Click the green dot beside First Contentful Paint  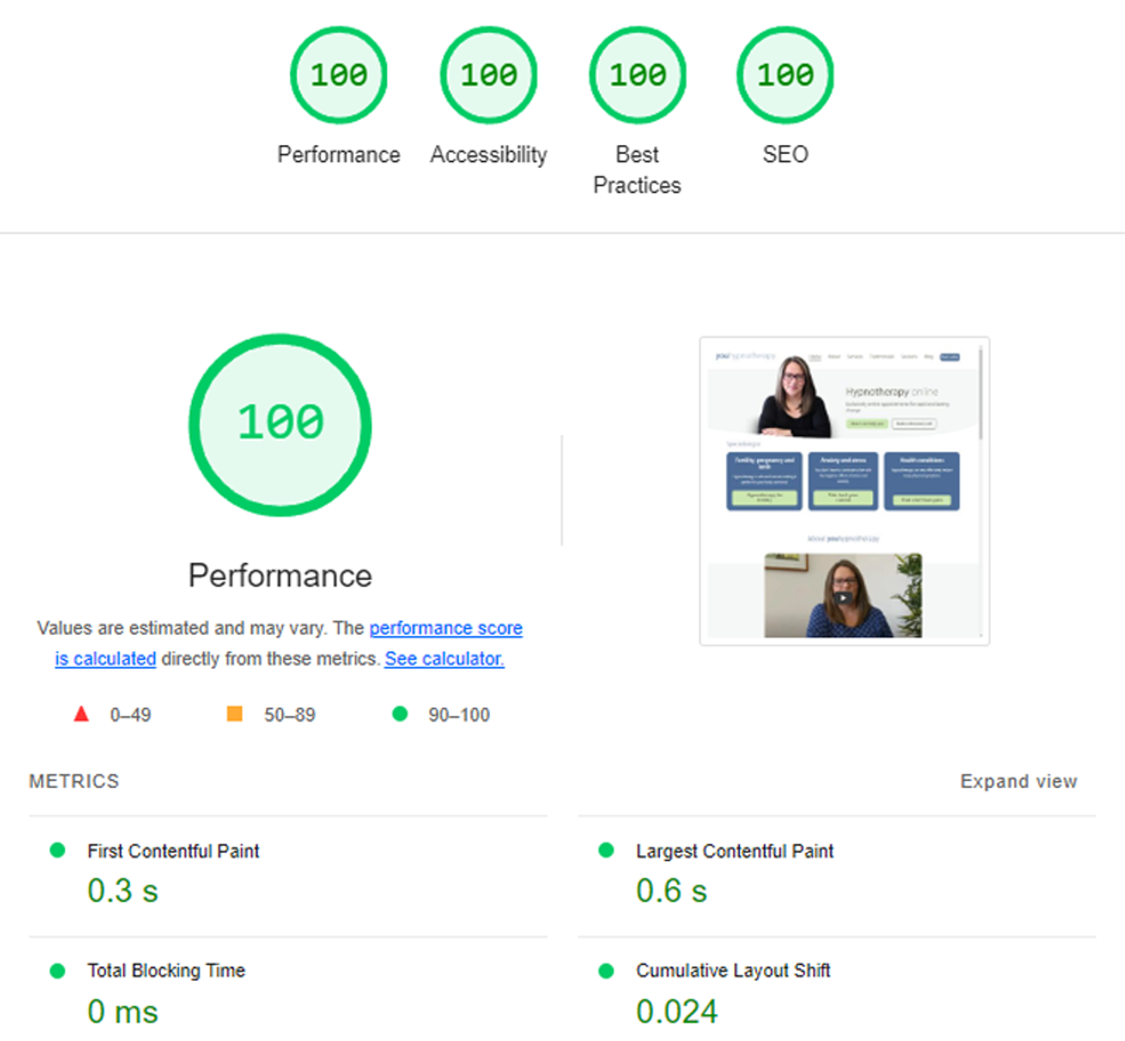pyautogui.click(x=57, y=849)
